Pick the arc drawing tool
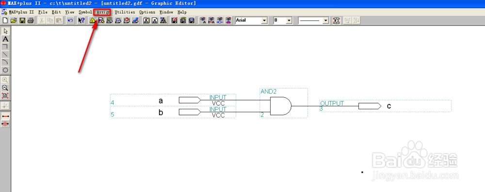Screen dimensions: 485x192 tap(5, 62)
